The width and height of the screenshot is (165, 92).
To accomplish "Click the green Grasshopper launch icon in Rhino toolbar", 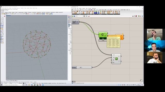I will 50,14.
